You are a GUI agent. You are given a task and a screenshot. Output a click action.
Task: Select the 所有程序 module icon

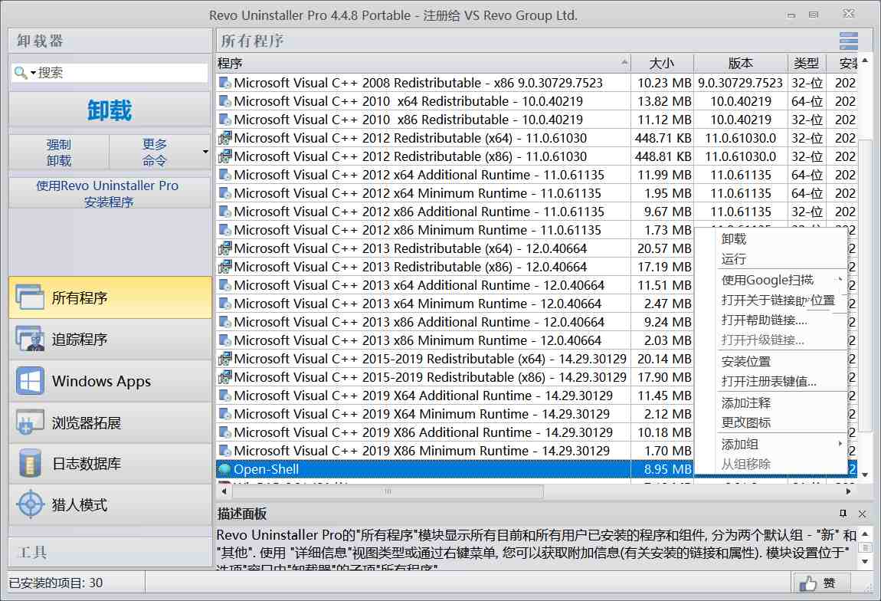110,297
